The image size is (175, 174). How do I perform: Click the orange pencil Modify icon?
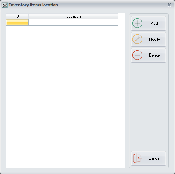tap(137, 39)
